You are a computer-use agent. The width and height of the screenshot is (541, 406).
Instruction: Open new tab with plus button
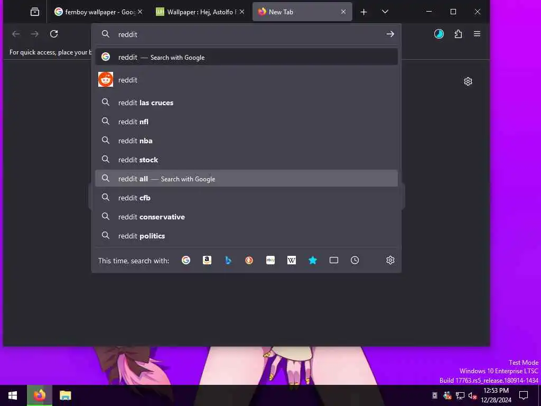click(363, 12)
